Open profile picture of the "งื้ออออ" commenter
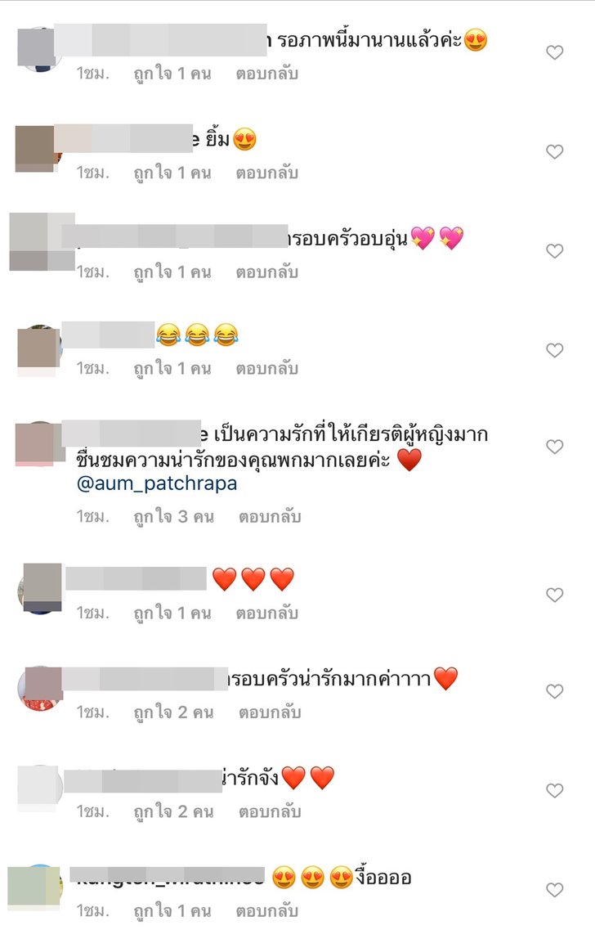The image size is (595, 948). tap(35, 887)
